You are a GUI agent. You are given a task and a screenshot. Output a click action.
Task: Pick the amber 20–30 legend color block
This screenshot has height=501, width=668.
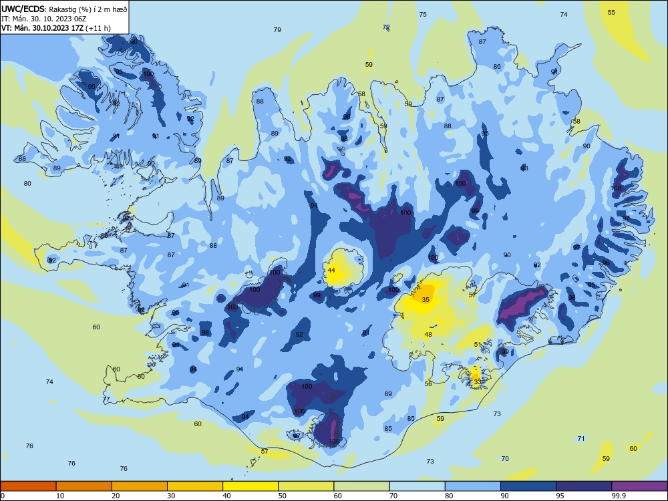[x=140, y=486]
